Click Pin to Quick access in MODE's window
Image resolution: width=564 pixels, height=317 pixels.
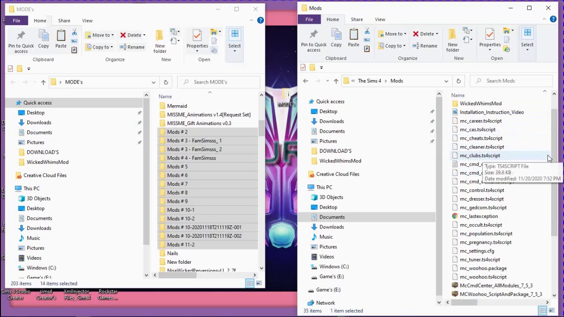[x=21, y=42]
